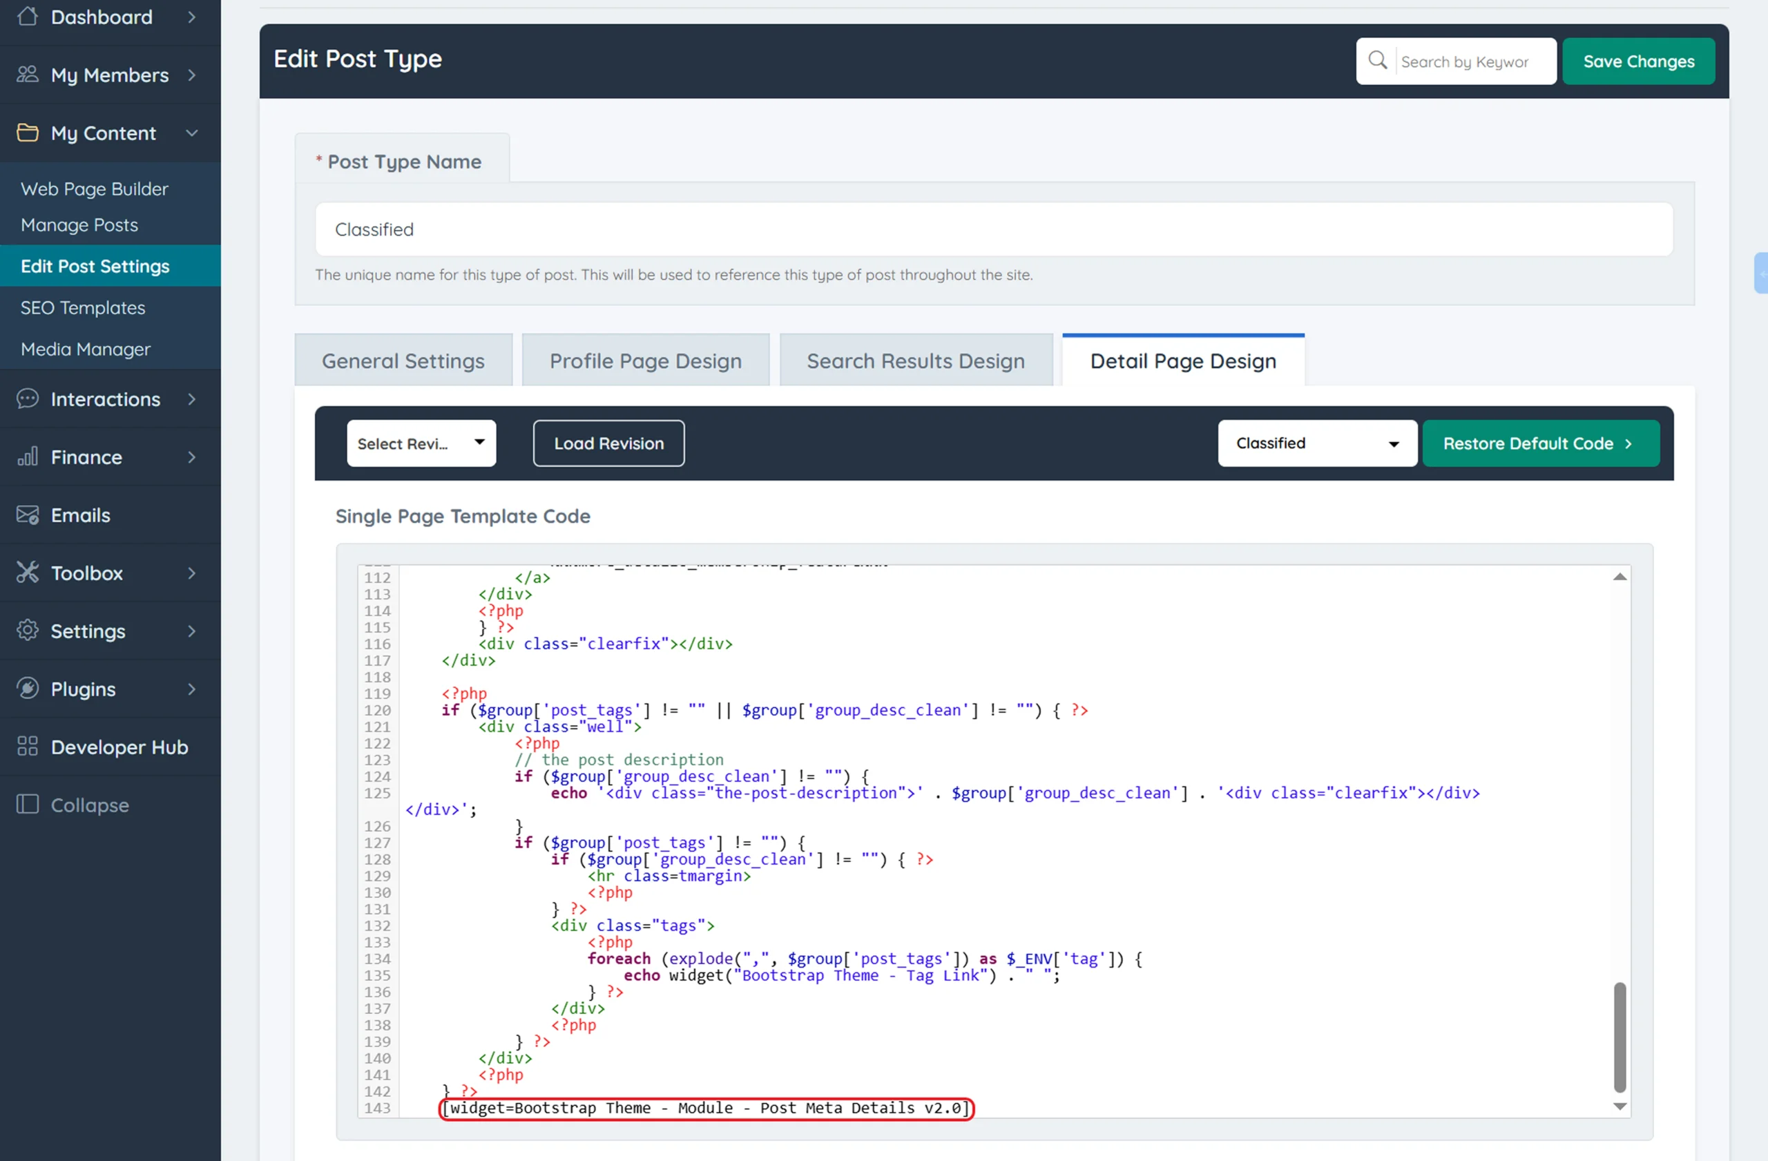Expand the Settings submenu arrow
The image size is (1768, 1161).
point(192,631)
